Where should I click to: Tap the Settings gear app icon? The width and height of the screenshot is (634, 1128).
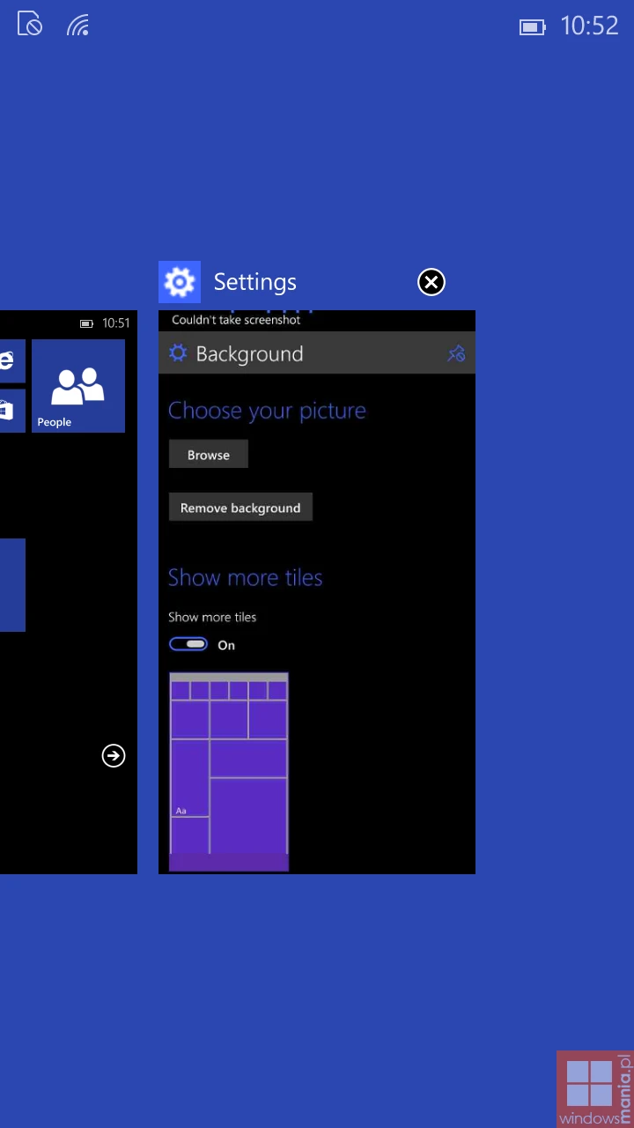pos(180,282)
